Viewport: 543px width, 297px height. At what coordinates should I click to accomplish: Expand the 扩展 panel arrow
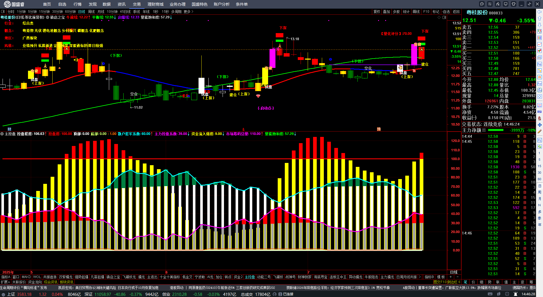5,282
